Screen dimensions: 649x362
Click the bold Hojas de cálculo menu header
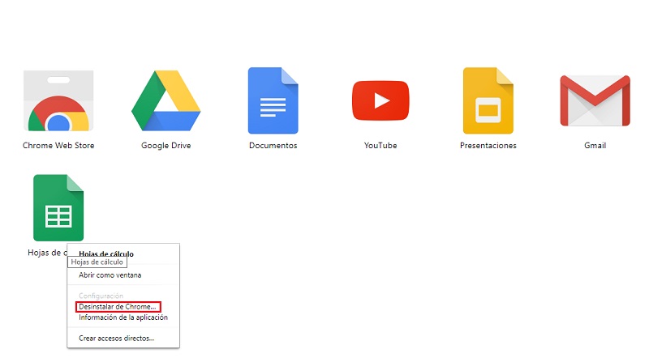(106, 253)
